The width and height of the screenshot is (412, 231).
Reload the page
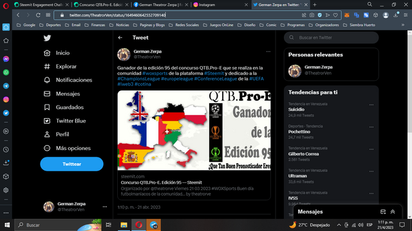point(38,15)
